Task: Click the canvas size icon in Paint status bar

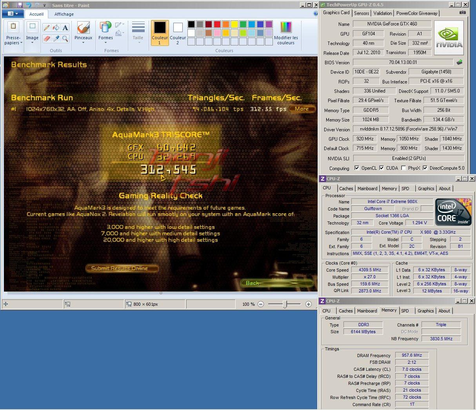Action: 129,304
